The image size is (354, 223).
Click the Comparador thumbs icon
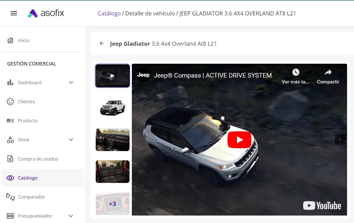click(x=10, y=197)
